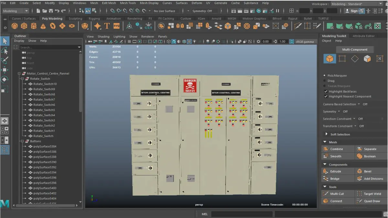The width and height of the screenshot is (388, 218).
Task: Open Selection Constraint dropdown
Action: click(354, 119)
